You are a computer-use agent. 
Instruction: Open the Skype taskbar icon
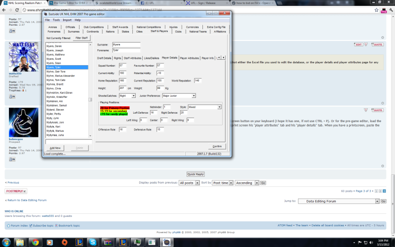(x=93, y=243)
